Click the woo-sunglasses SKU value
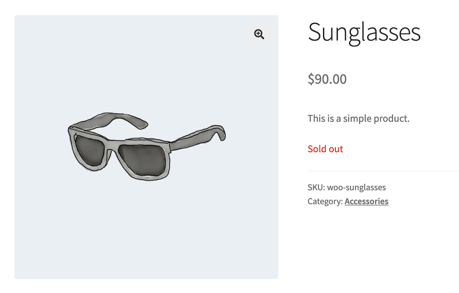The width and height of the screenshot is (459, 293). pos(356,187)
